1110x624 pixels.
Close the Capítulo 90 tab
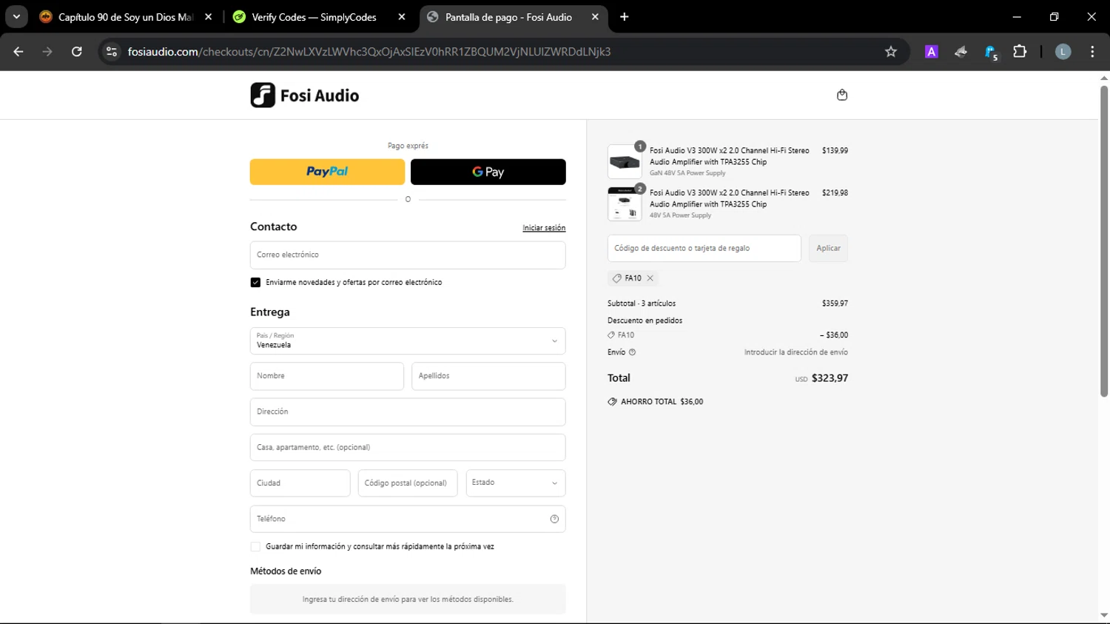209,17
